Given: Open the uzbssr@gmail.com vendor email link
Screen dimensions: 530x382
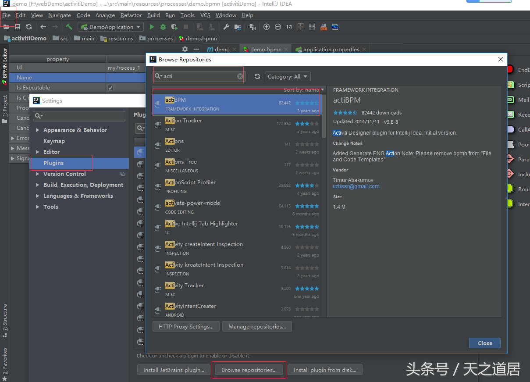Looking at the screenshot, I should (356, 186).
